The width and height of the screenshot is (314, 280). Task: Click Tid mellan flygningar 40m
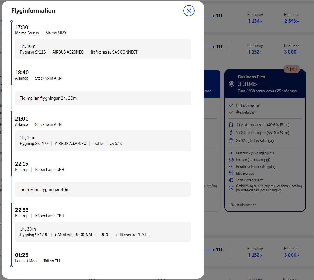[x=44, y=190]
